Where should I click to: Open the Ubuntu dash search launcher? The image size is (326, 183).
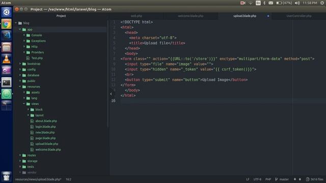(x=7, y=12)
